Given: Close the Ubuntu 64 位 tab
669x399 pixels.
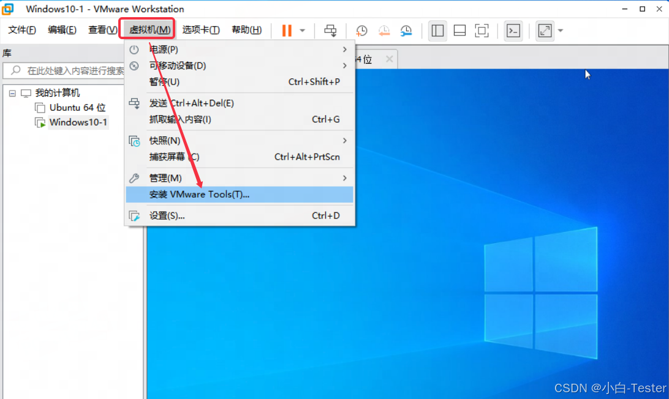Looking at the screenshot, I should [x=389, y=59].
